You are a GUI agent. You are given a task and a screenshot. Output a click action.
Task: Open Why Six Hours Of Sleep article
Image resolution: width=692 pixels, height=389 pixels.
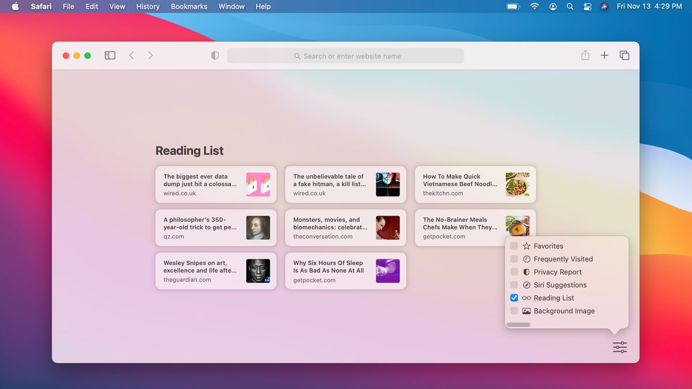[x=345, y=271]
